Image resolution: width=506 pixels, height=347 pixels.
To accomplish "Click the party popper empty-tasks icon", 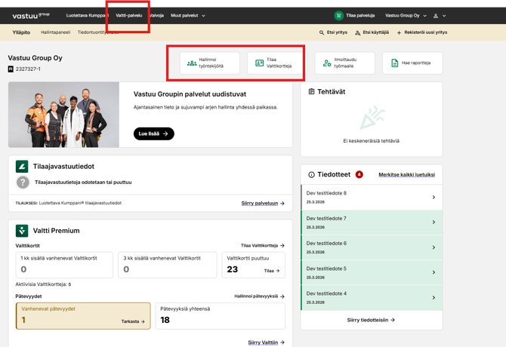I will [372, 117].
